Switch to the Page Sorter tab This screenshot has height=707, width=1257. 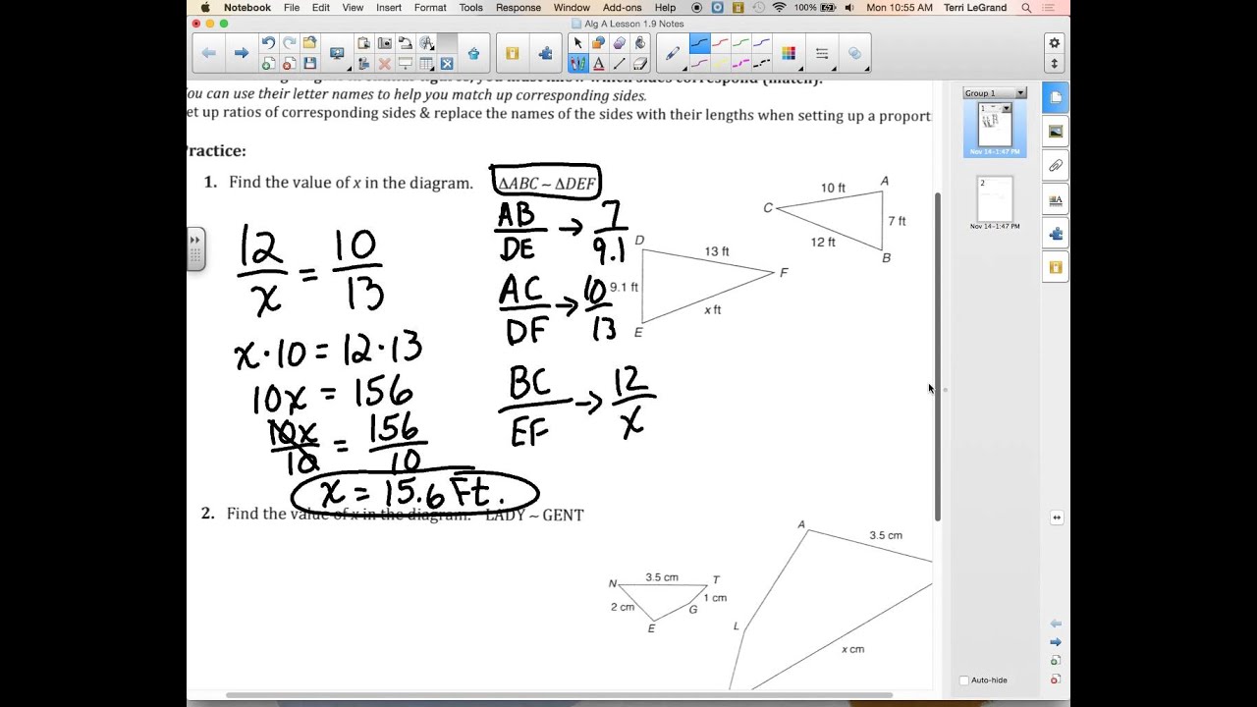(1056, 97)
